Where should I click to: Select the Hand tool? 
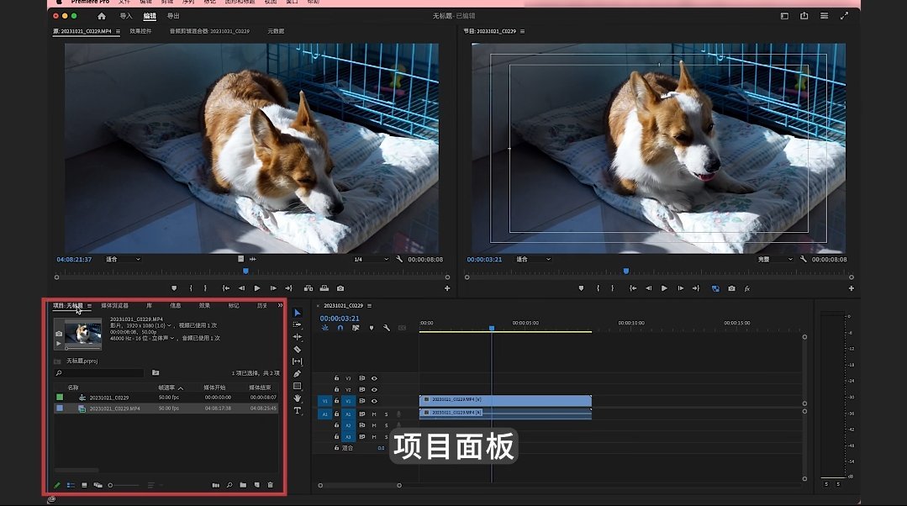pyautogui.click(x=298, y=398)
